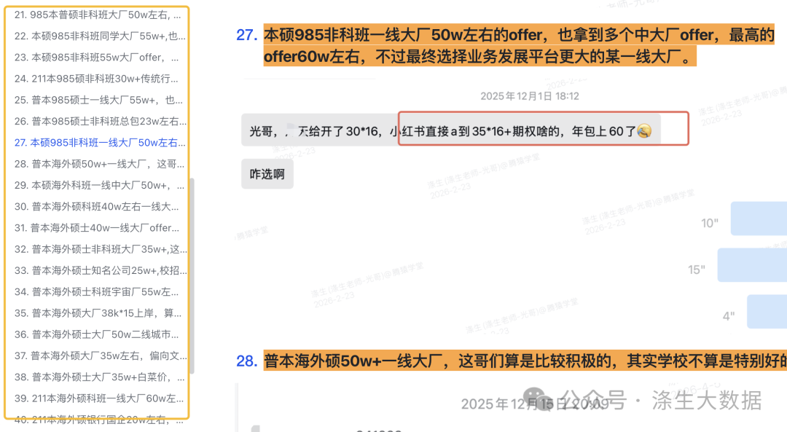Screen dimensions: 787x432
Task: Jump to outline item 36 普本海外硕士大厂50w二线城市
Action: click(96, 334)
